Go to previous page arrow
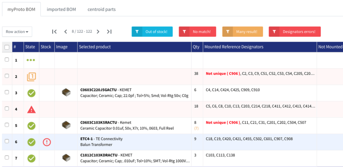 click(x=66, y=32)
